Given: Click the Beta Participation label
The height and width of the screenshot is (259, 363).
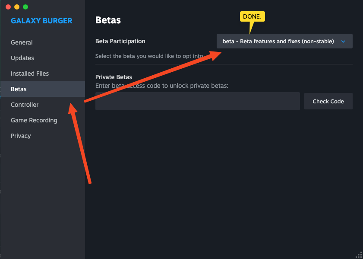Looking at the screenshot, I should pyautogui.click(x=120, y=41).
